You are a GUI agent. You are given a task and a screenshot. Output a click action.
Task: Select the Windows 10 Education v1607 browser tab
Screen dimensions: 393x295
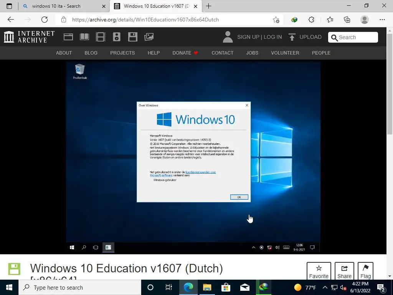pos(156,6)
